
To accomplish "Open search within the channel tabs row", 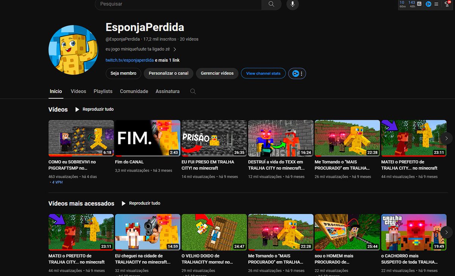I will (x=193, y=91).
